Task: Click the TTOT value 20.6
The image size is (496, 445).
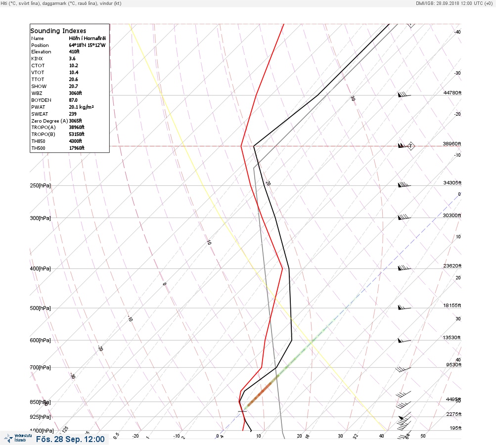Action: click(73, 80)
